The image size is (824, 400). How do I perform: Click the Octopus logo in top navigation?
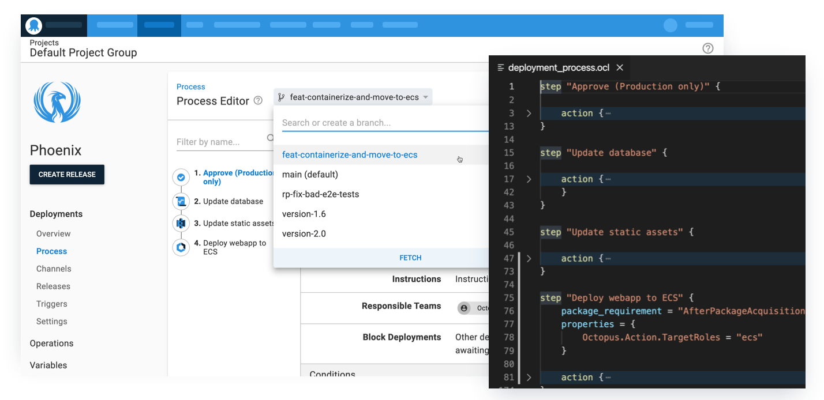click(x=35, y=25)
